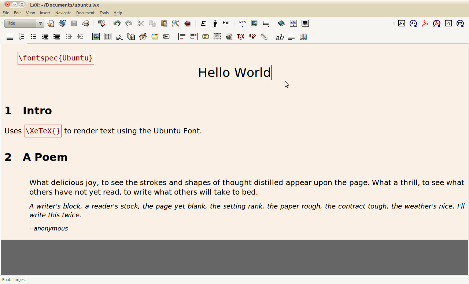
Task: Click the '--anonymous' line
Action: click(x=48, y=228)
